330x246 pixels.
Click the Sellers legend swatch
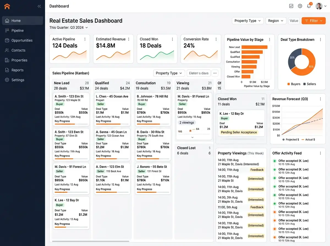[305, 84]
